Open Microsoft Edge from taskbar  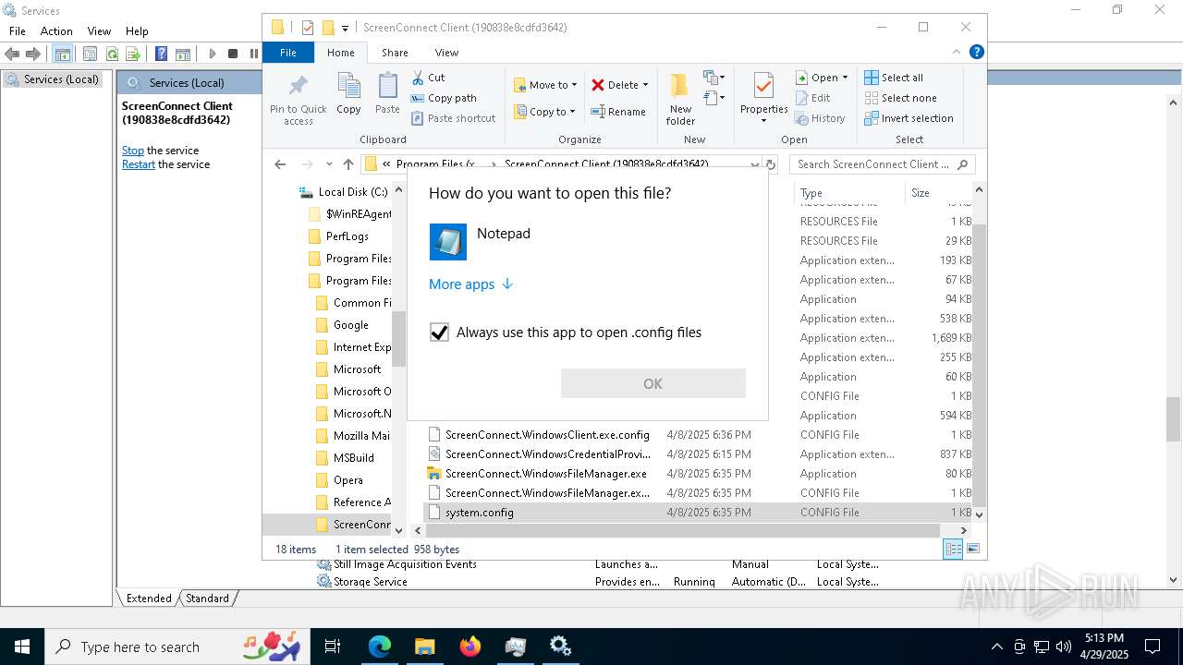(380, 647)
